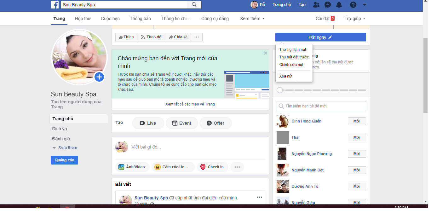This screenshot has width=431, height=211.
Task: Close the welcome tips banner
Action: [266, 53]
